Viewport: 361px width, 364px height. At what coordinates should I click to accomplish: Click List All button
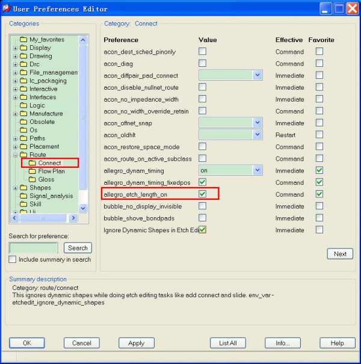228,343
